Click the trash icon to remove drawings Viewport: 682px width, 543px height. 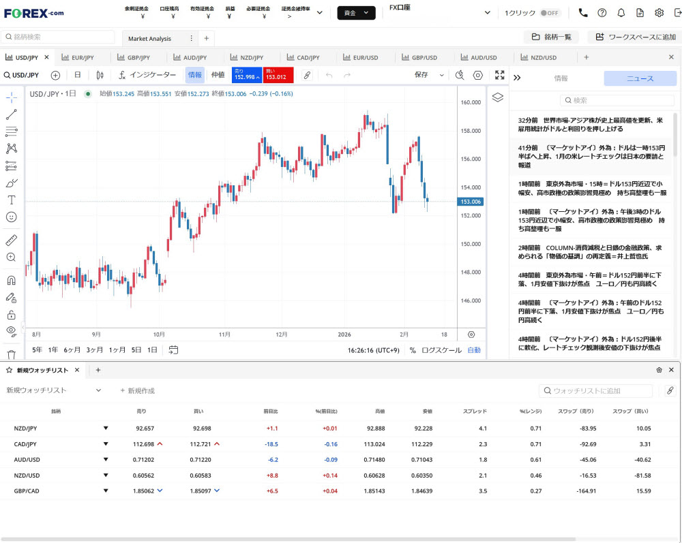[12, 354]
